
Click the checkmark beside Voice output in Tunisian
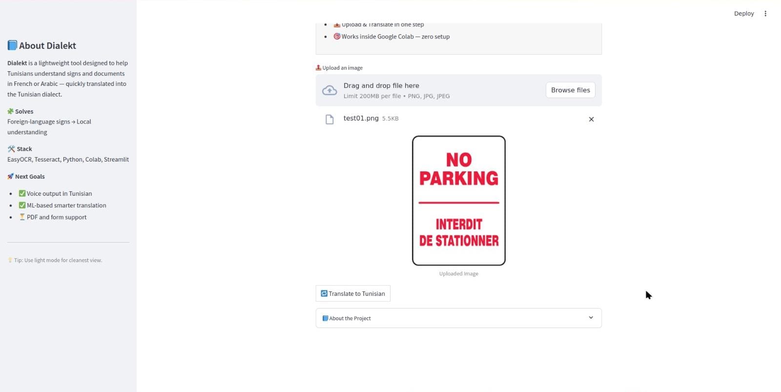[22, 193]
